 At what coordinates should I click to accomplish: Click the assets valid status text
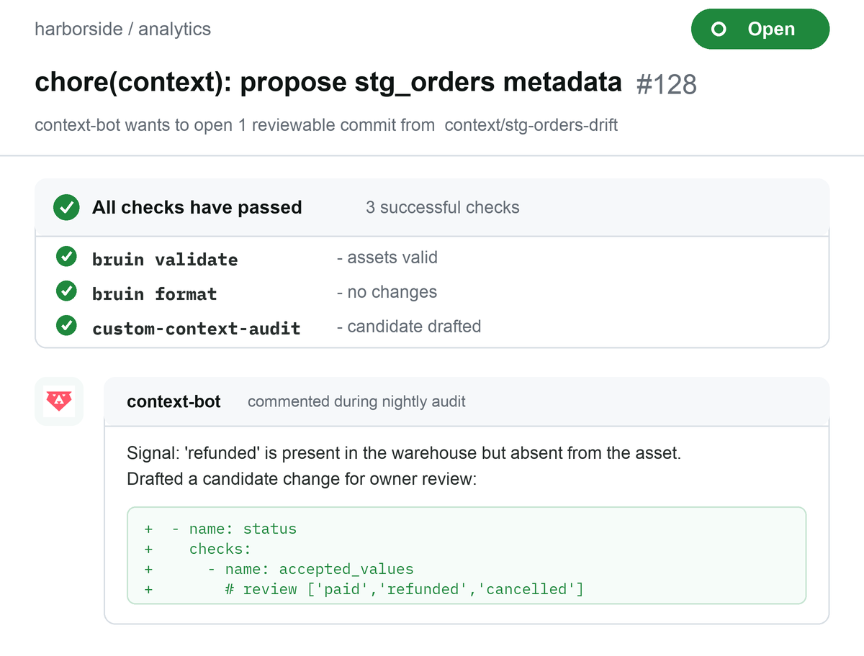[x=387, y=258]
